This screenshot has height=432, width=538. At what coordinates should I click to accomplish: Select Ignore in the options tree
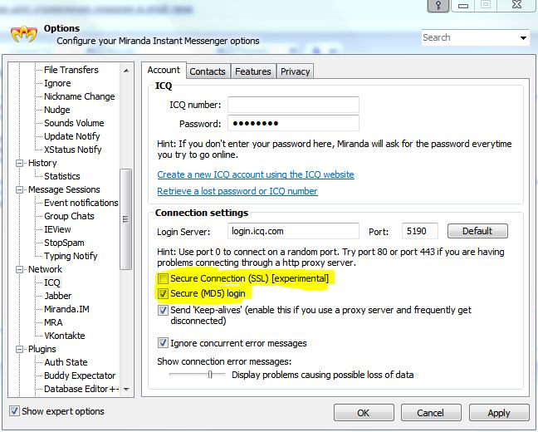coord(57,83)
